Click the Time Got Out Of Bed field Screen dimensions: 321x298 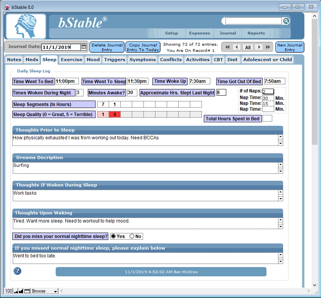click(x=275, y=81)
